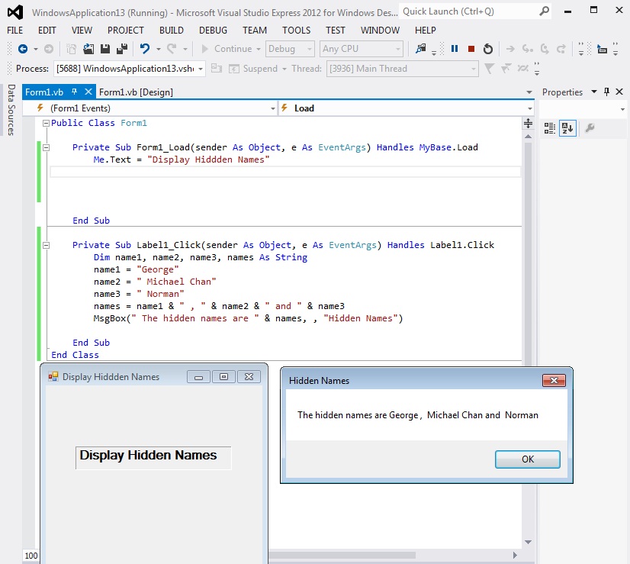Collapse the Public Class Form1 region
Viewport: 630px width, 564px height.
47,123
